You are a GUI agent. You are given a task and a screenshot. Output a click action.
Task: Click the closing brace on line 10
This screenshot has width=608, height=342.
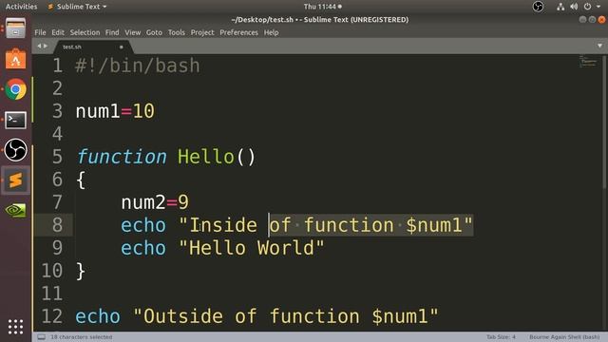coord(80,271)
